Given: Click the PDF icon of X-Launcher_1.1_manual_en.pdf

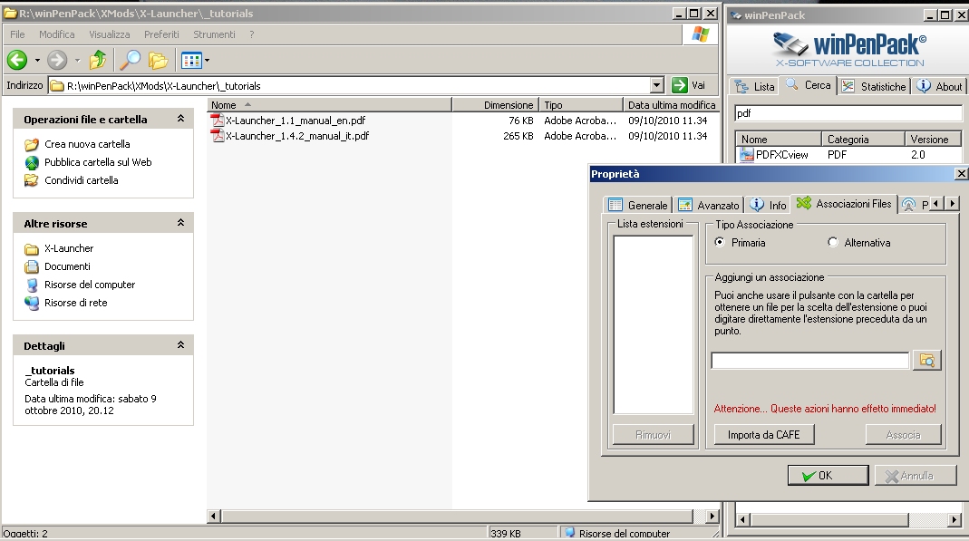Looking at the screenshot, I should [x=218, y=121].
